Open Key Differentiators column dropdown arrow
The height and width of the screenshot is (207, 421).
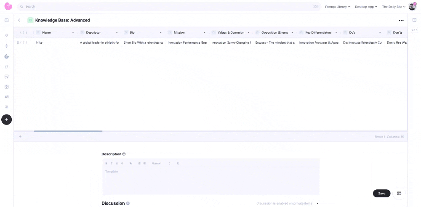click(x=336, y=32)
